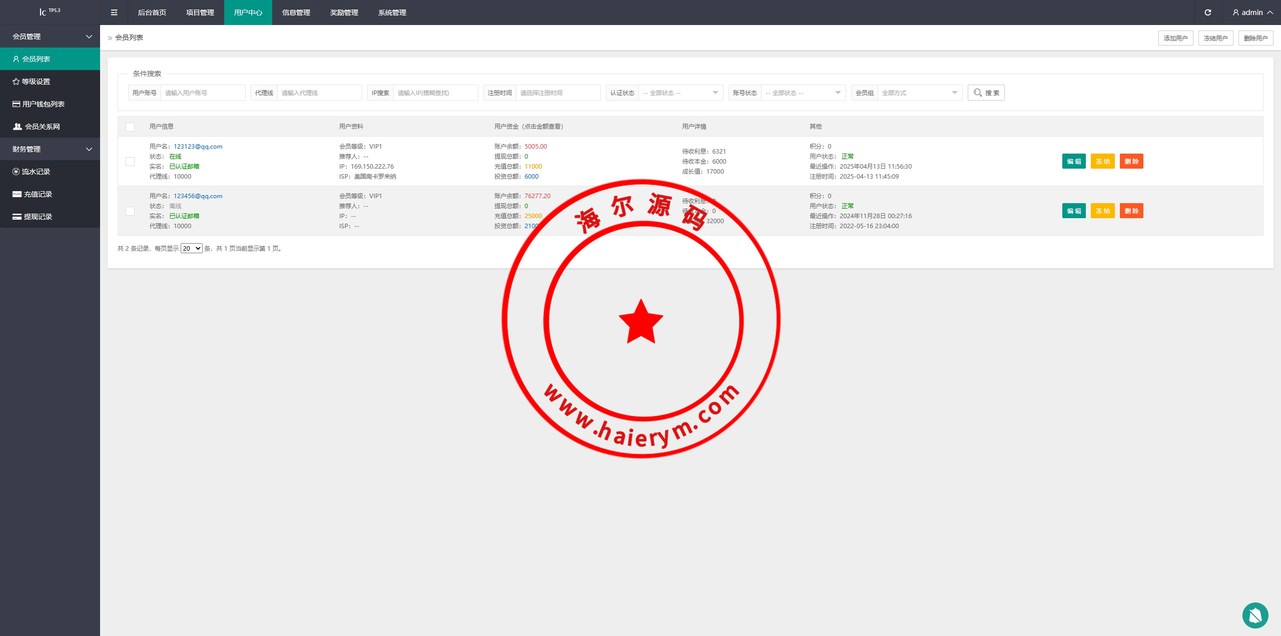Click the round green floating notification icon

(x=1255, y=615)
